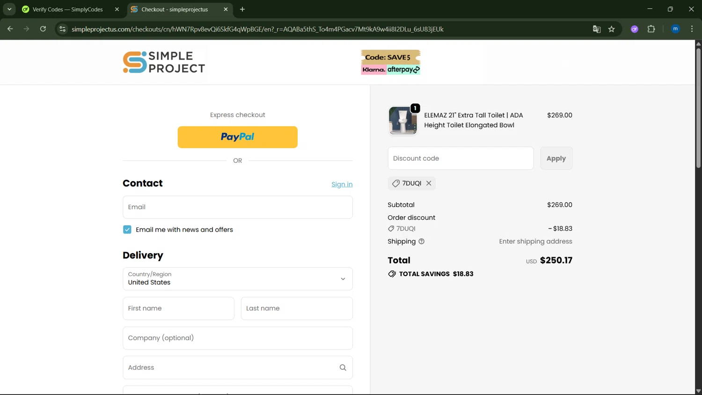
Task: Go forward in browser history
Action: point(26,29)
